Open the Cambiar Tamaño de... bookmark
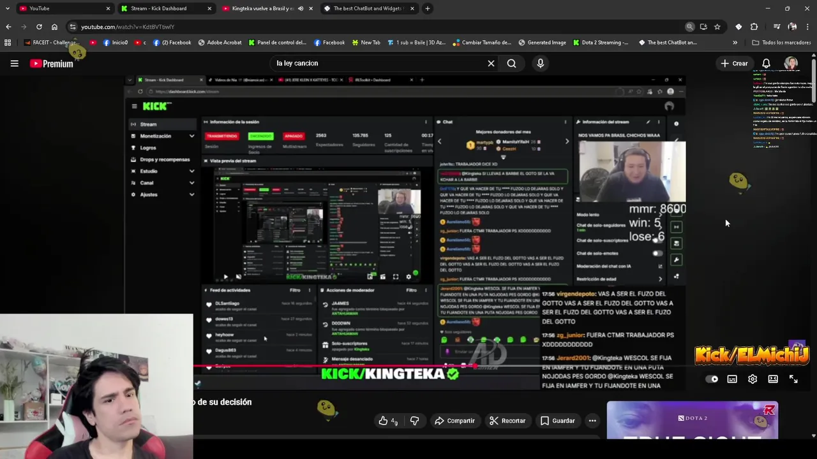Screen dimensions: 817x459 tap(482, 43)
